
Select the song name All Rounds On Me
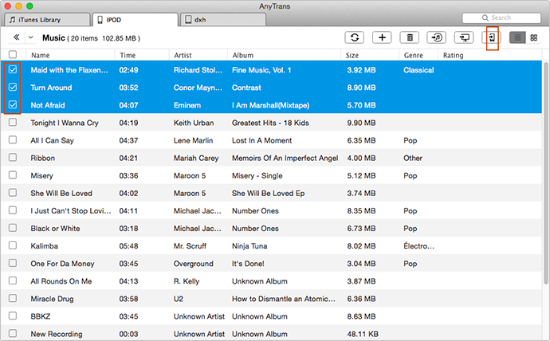pos(61,281)
